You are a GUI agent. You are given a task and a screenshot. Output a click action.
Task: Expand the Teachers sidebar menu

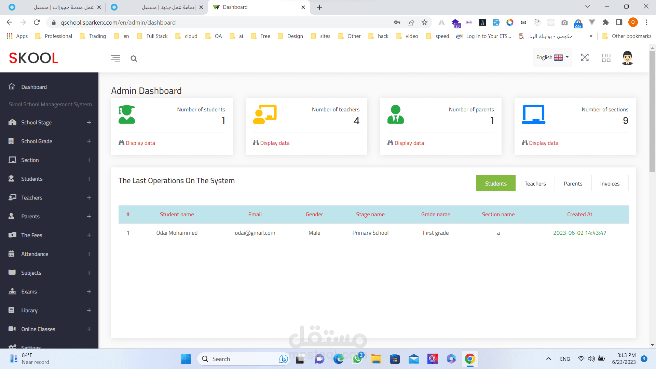point(89,197)
